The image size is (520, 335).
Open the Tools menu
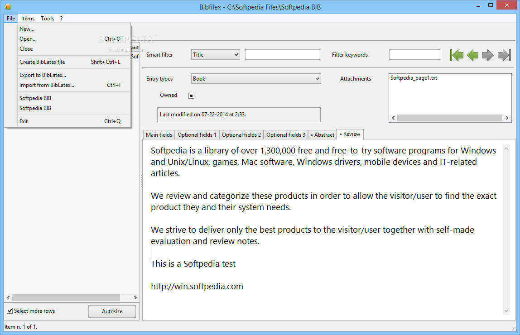48,18
